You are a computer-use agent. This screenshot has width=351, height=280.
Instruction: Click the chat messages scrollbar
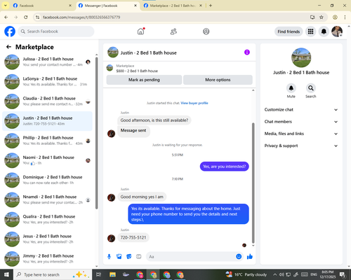click(253, 183)
